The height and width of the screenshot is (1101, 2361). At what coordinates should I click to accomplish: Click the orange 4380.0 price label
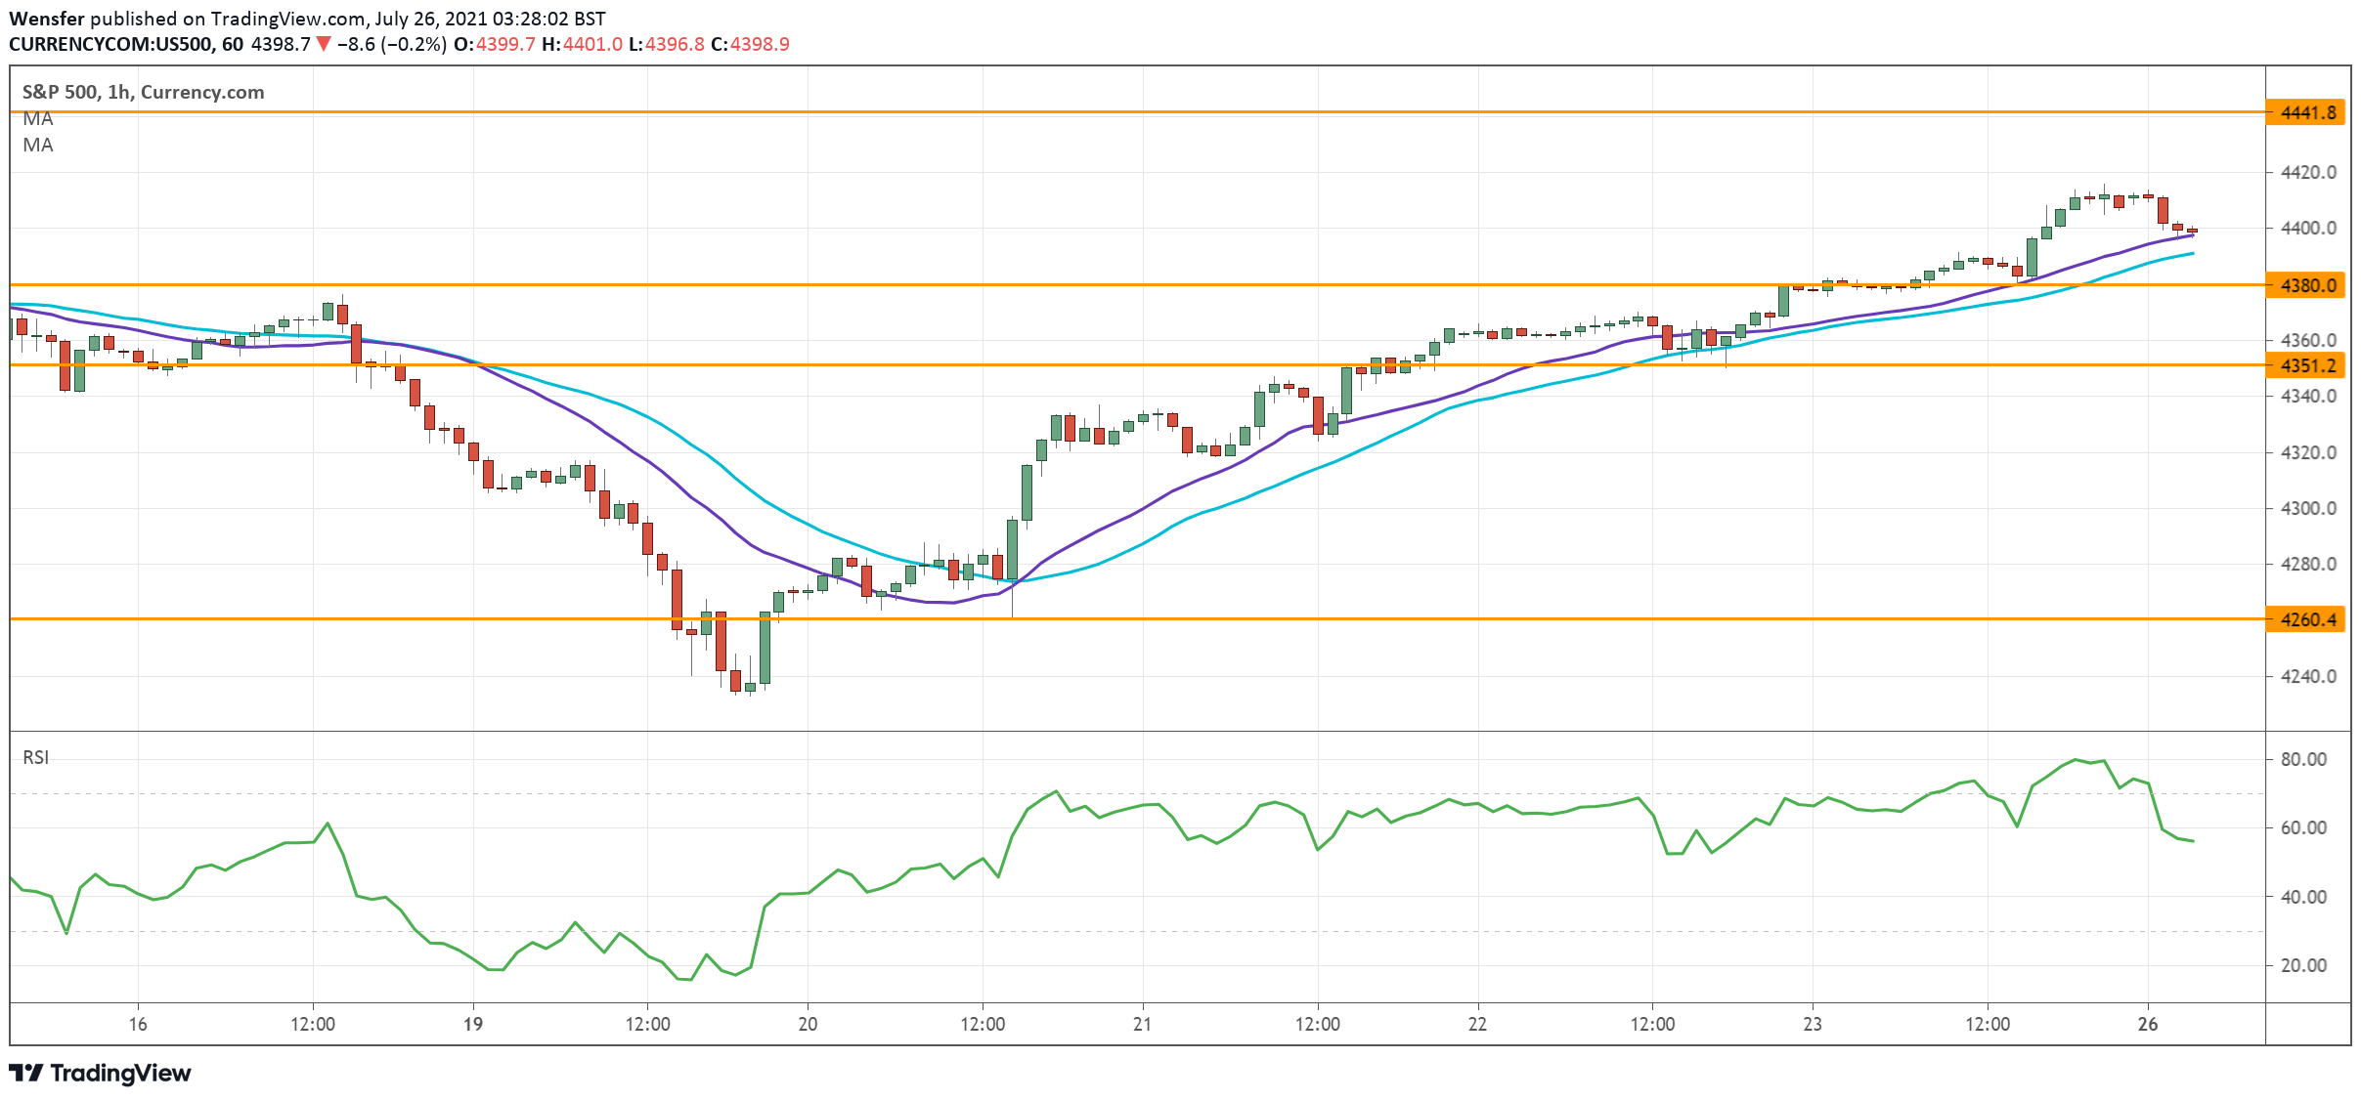pos(2305,285)
